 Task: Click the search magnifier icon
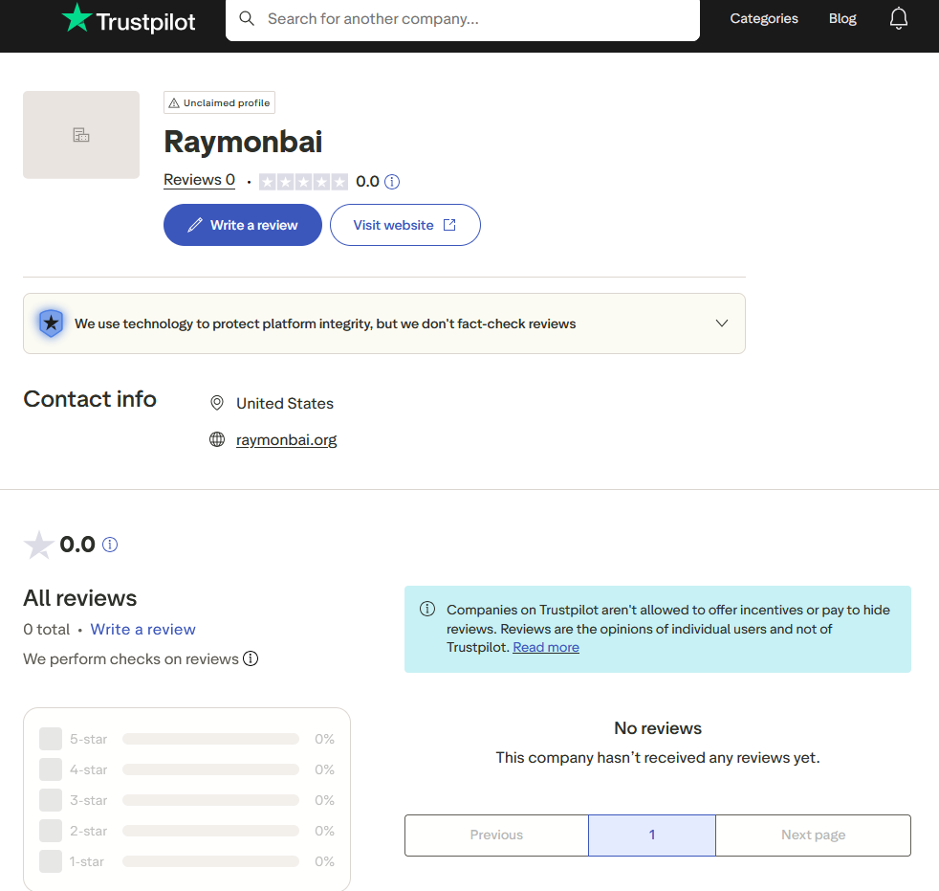[247, 19]
